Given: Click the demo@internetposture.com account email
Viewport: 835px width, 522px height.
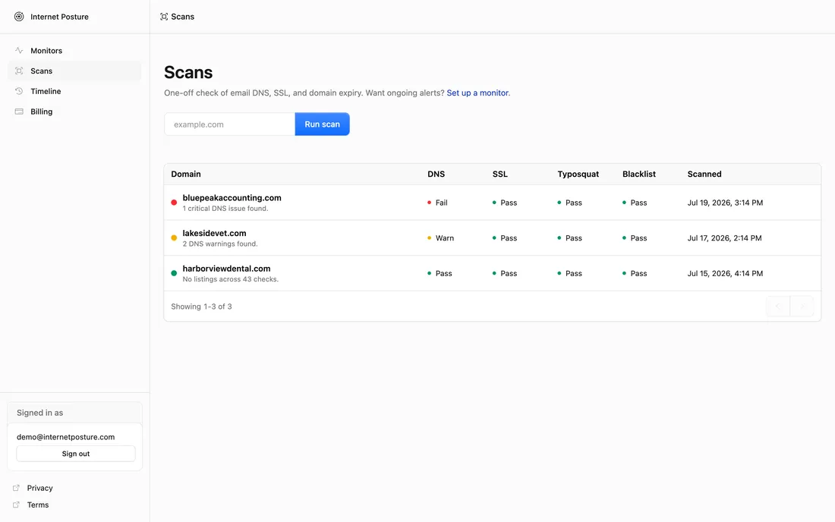Looking at the screenshot, I should pos(65,437).
